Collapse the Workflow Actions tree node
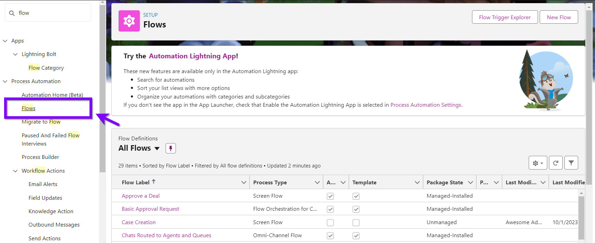 (15, 171)
